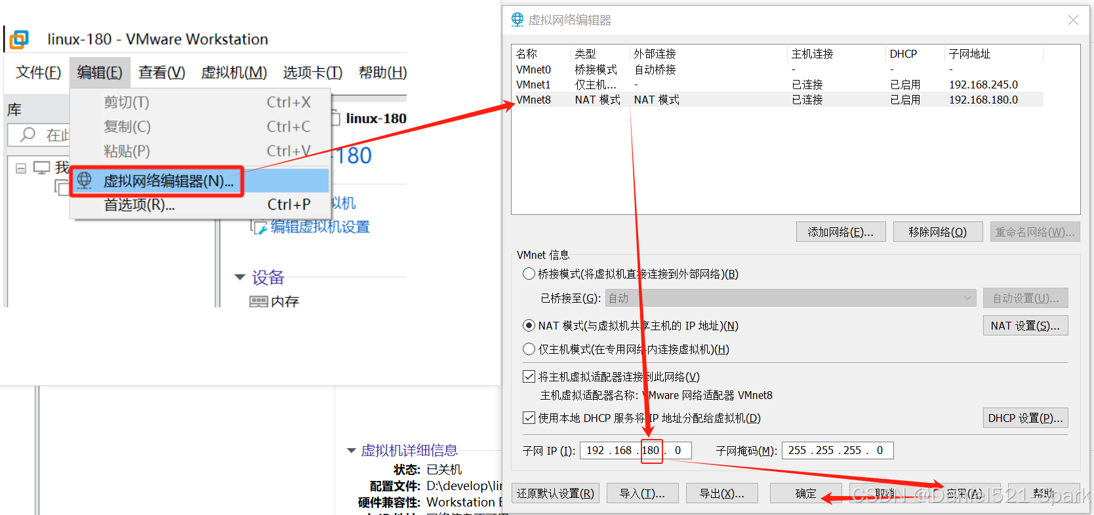
Task: Click the memory chip icon beside 内存
Action: (x=258, y=301)
